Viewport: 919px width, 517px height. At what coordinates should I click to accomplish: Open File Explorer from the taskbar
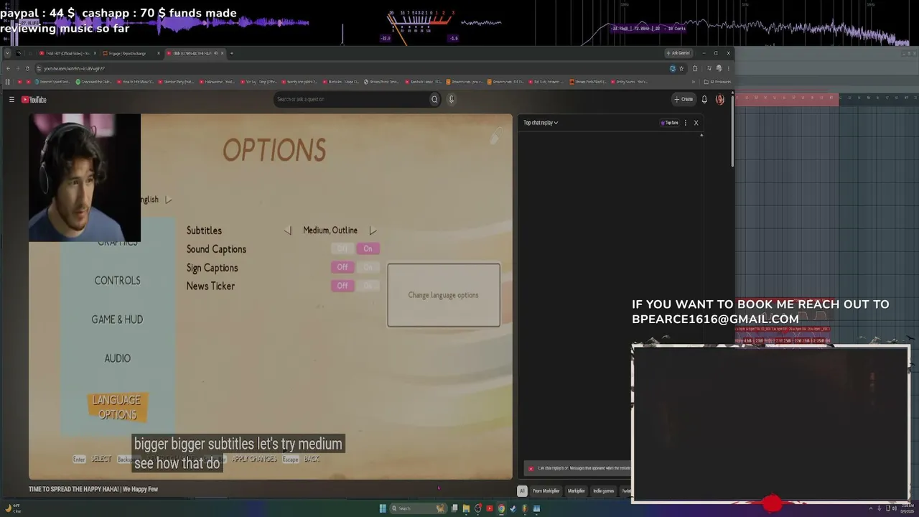pyautogui.click(x=466, y=508)
